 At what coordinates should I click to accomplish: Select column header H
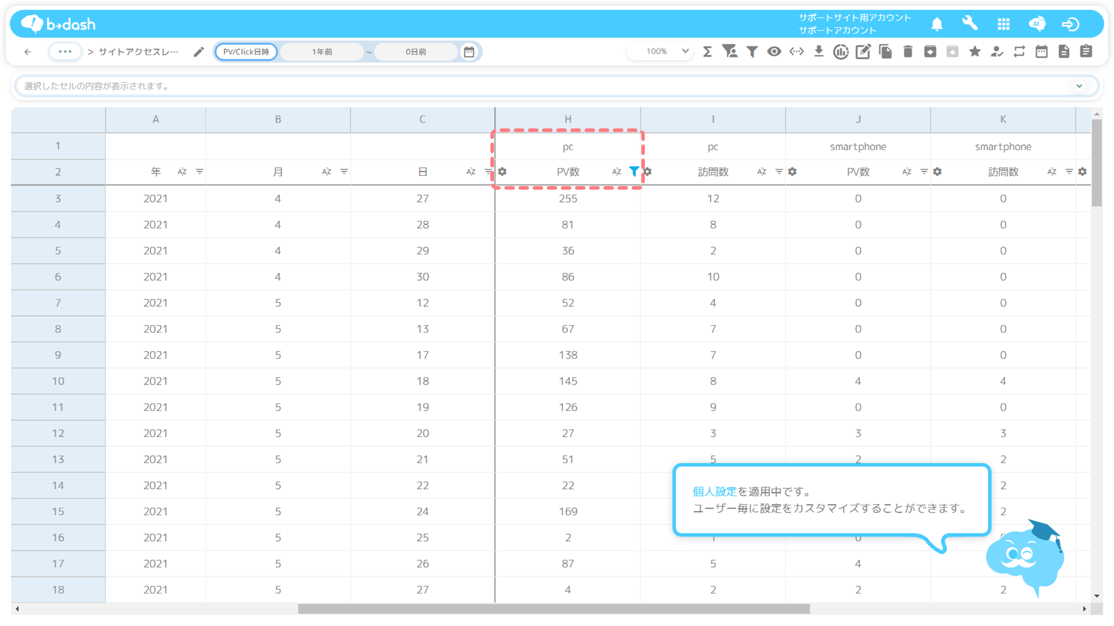pyautogui.click(x=568, y=120)
